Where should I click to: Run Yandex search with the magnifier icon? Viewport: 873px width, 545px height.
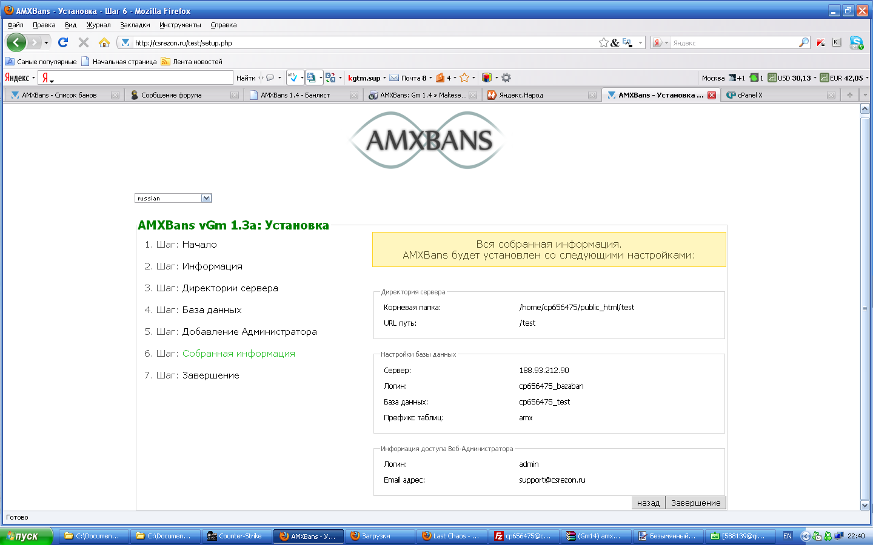pyautogui.click(x=804, y=42)
